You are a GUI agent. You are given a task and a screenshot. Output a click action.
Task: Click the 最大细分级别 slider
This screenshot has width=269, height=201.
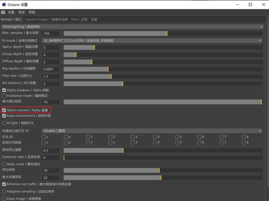point(163,102)
